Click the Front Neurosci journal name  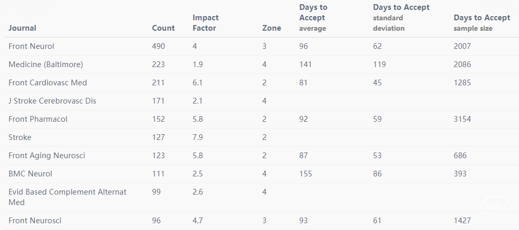(35, 221)
